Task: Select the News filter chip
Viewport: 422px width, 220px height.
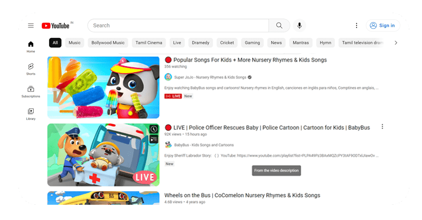Action: (276, 43)
